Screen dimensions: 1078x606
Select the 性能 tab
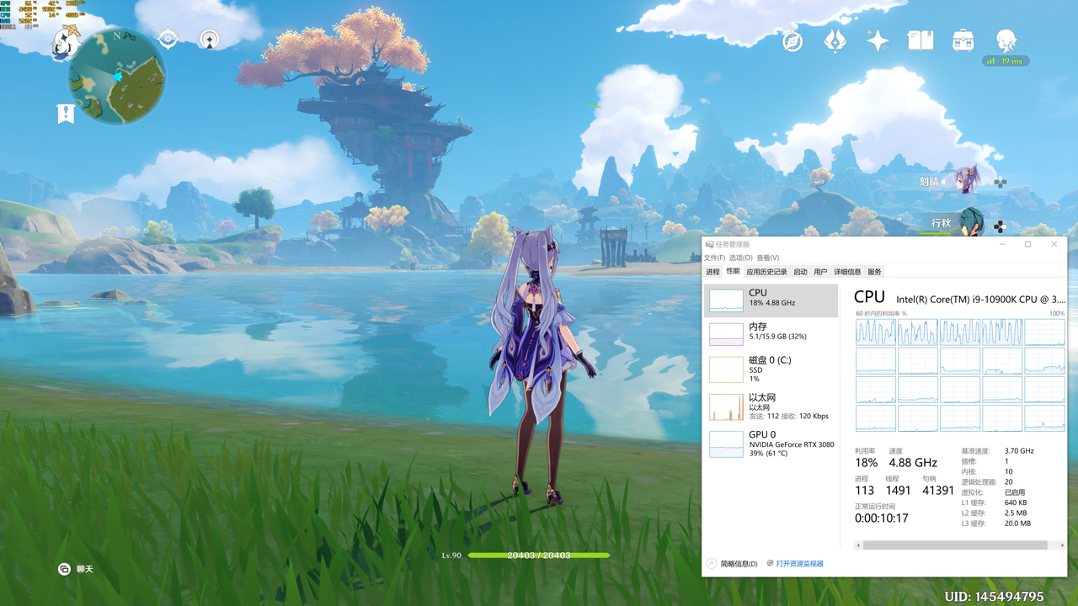(733, 271)
